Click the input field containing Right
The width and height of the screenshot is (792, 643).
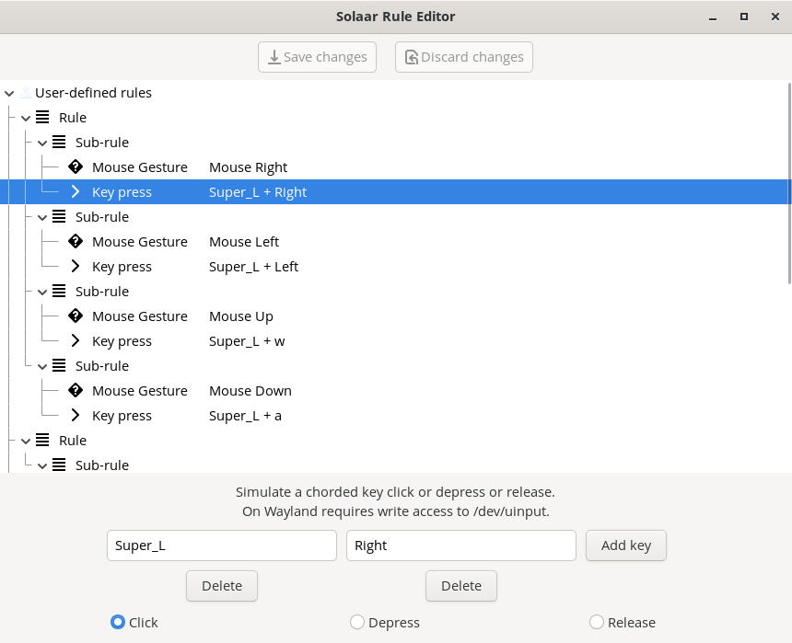click(x=460, y=545)
